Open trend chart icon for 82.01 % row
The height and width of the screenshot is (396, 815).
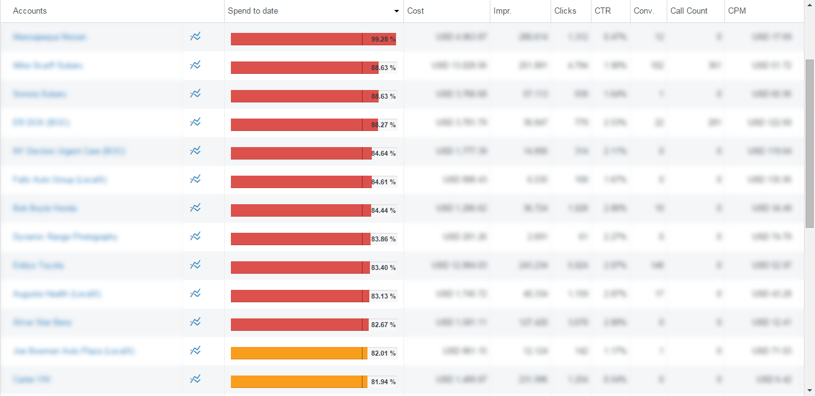coord(196,351)
